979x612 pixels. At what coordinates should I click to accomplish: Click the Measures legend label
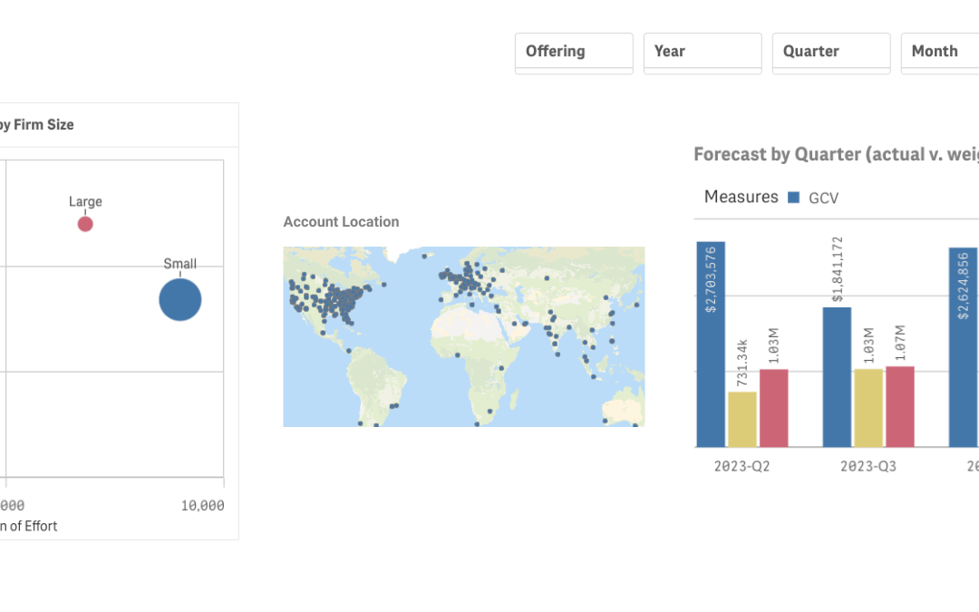coord(742,197)
